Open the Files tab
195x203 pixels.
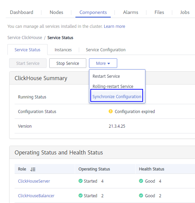pyautogui.click(x=159, y=12)
